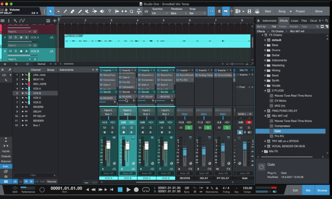Image resolution: width=332 pixels, height=199 pixels.
Task: Expand the Mix FX folder
Action: (262, 151)
